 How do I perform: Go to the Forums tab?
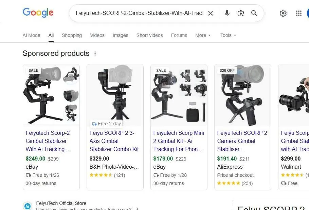(x=179, y=35)
